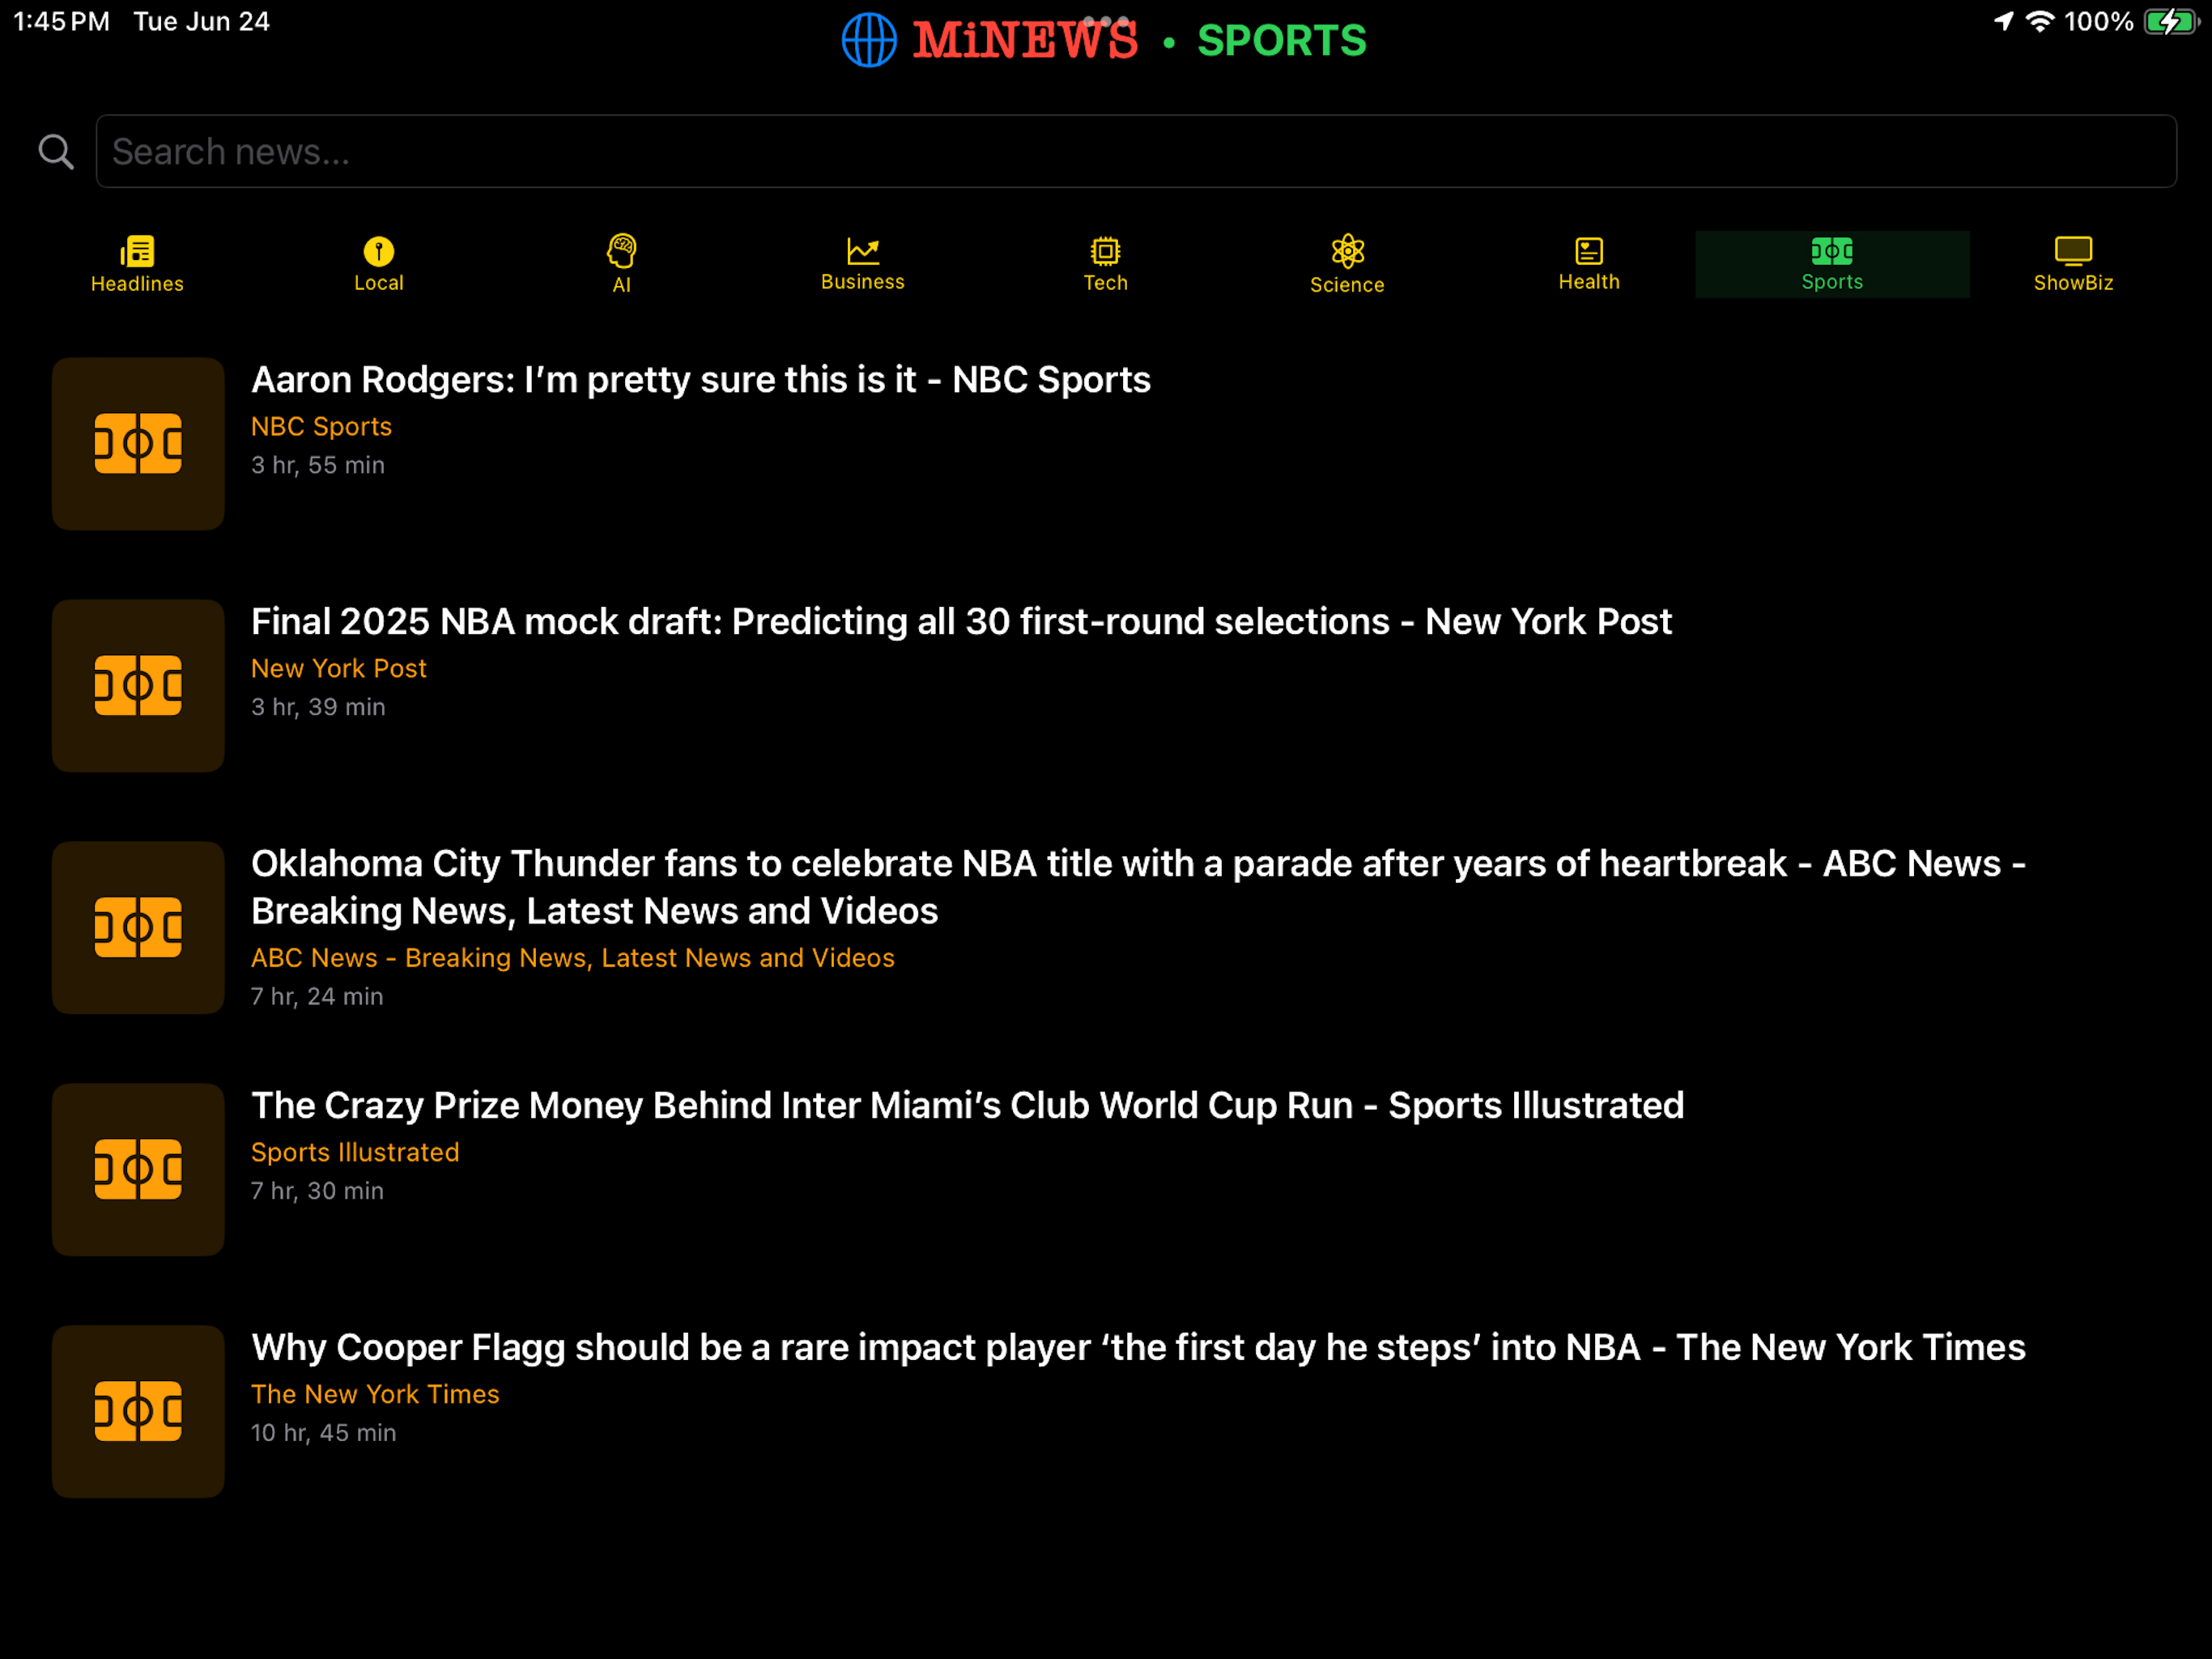
Task: Tap the MiNEWS globe logo icon
Action: (869, 40)
